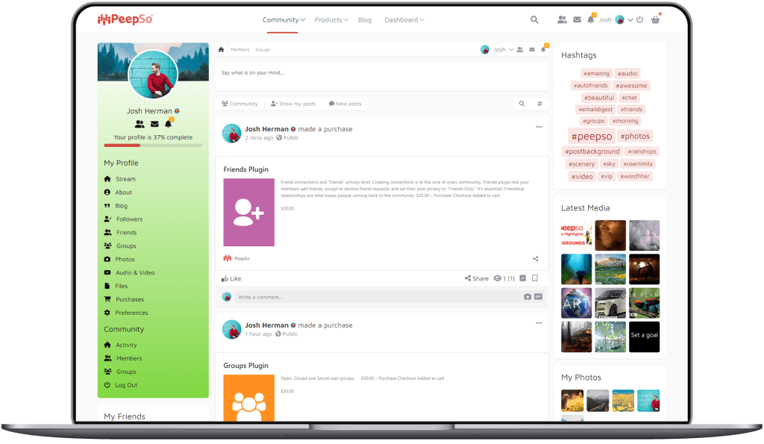Click Josh's large profile picture in the sidebar

click(153, 75)
